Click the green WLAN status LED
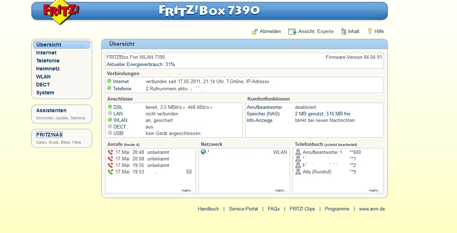 click(x=110, y=120)
